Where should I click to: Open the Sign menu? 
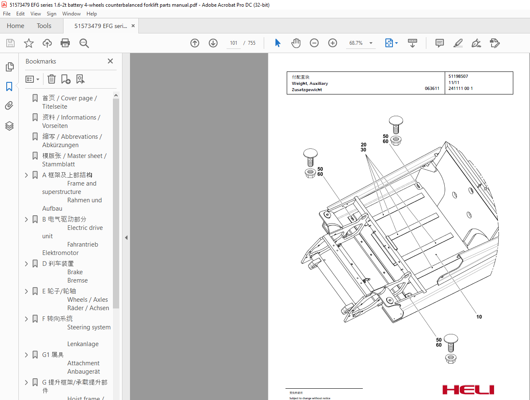click(x=51, y=14)
